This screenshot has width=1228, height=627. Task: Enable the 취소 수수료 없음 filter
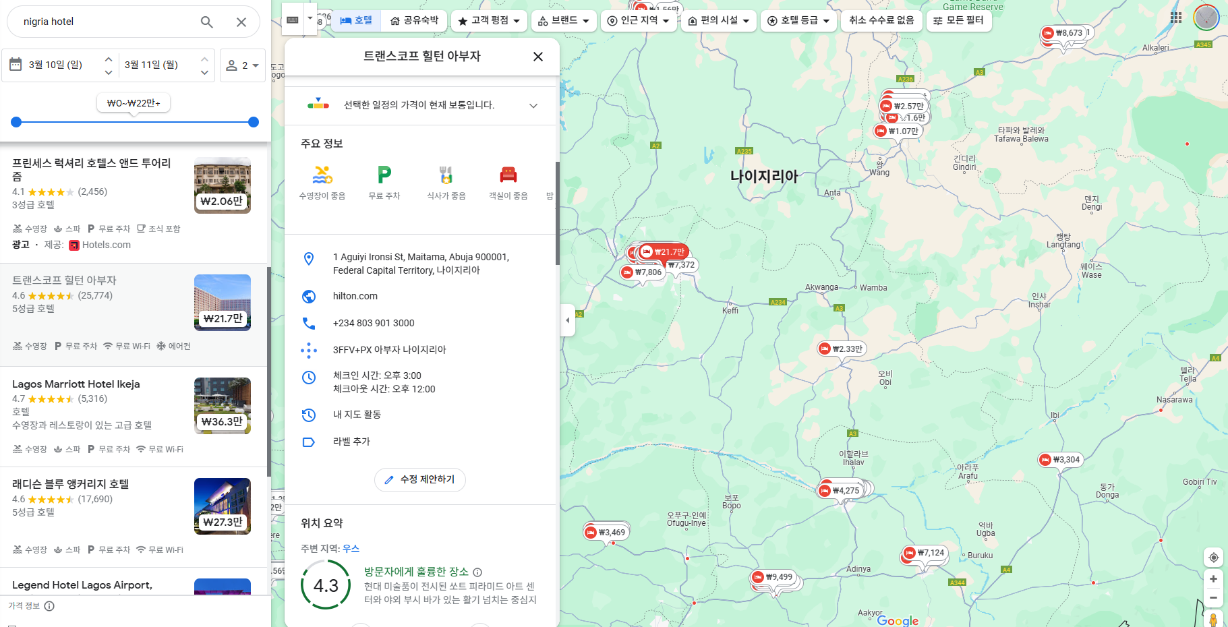point(881,21)
